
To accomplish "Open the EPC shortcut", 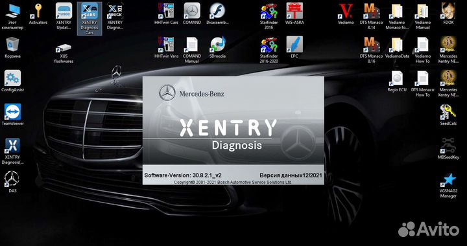I will pyautogui.click(x=294, y=47).
